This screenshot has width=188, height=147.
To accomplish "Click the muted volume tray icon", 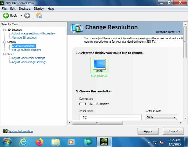I will (161, 142).
